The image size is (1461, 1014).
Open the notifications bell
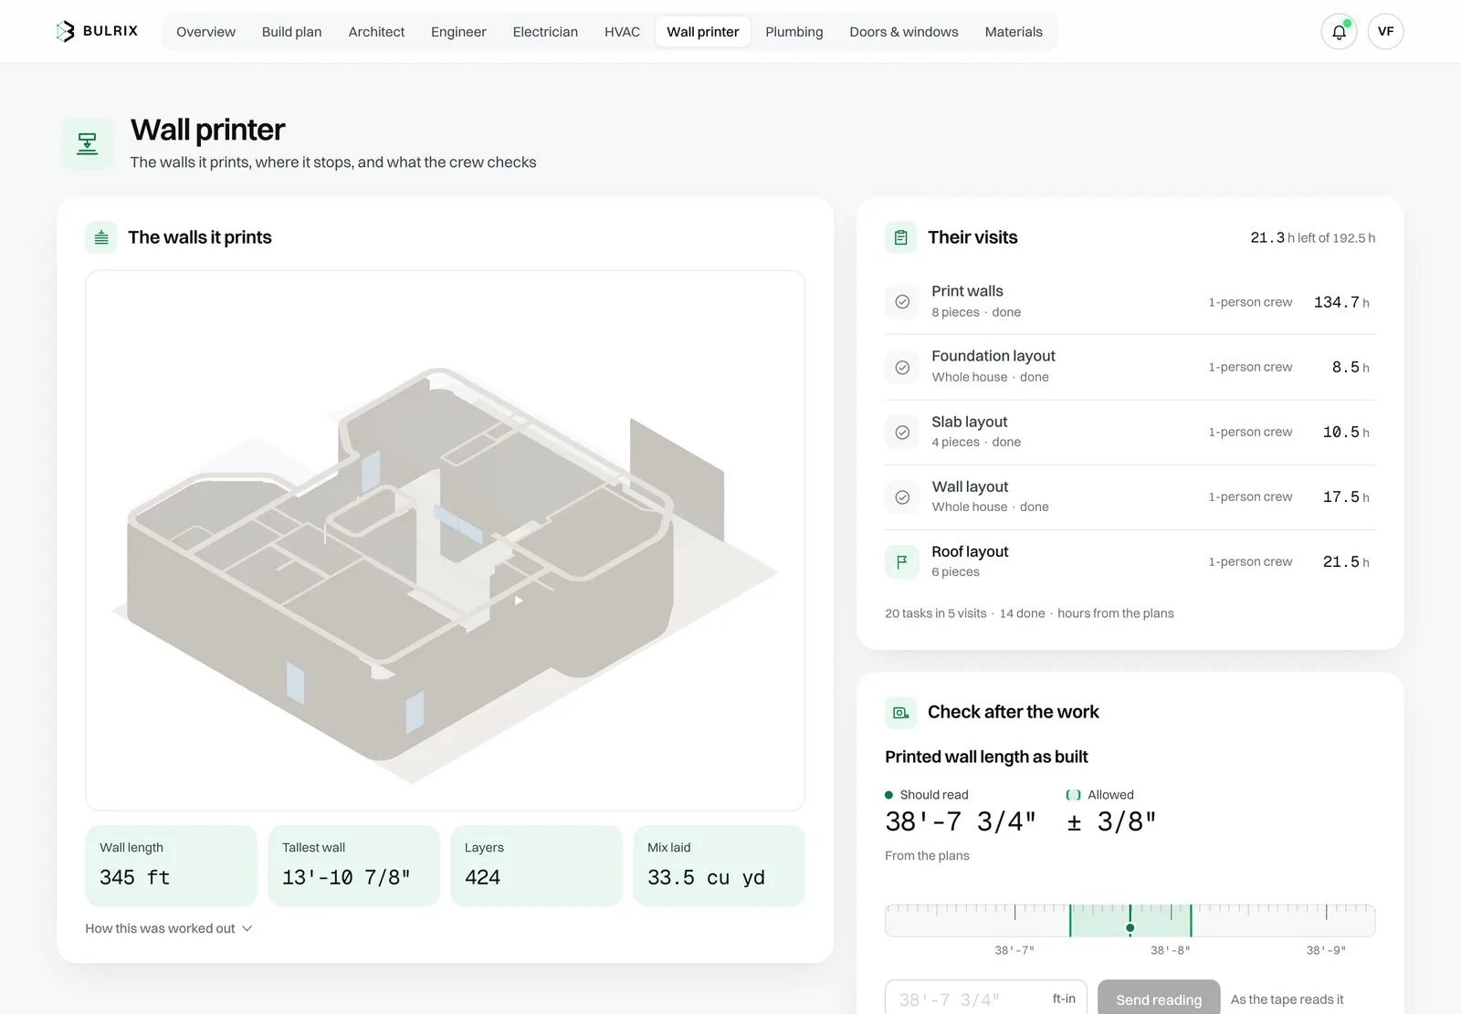1339,32
